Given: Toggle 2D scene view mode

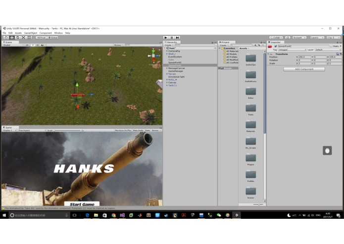Looking at the screenshot, I should (x=27, y=45).
